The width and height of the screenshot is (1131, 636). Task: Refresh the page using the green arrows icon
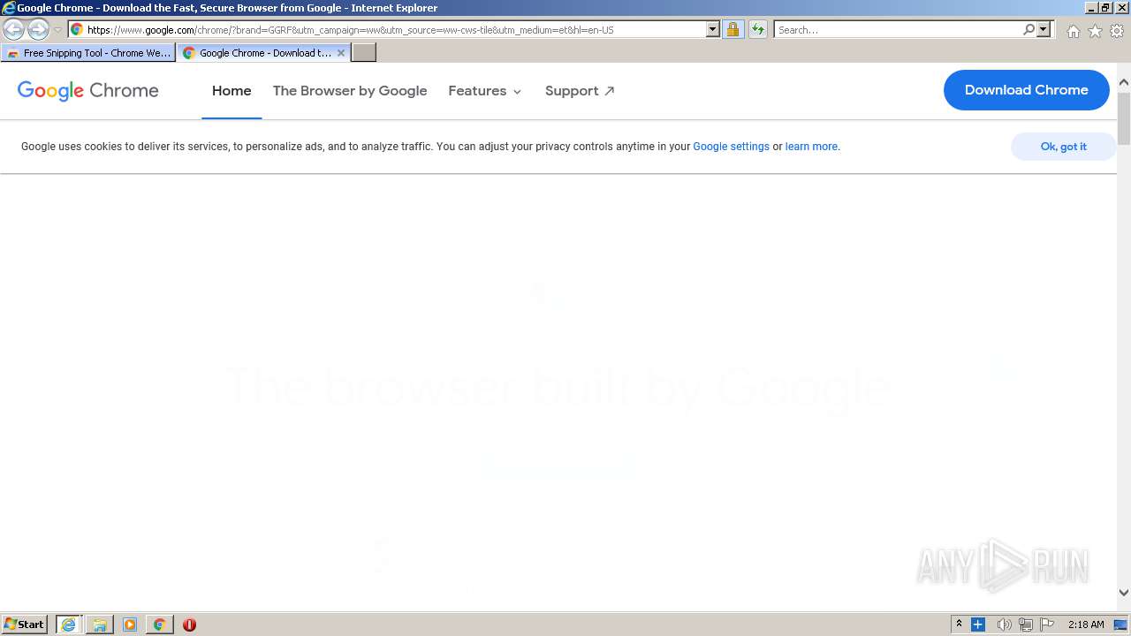pos(758,30)
